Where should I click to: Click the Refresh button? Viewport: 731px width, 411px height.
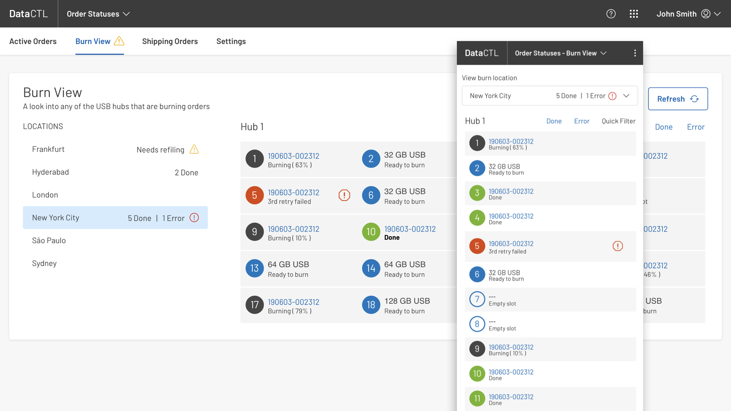click(x=678, y=99)
